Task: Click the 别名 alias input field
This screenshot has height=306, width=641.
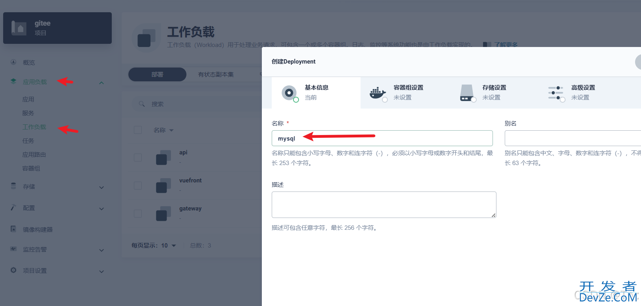Action: point(573,138)
